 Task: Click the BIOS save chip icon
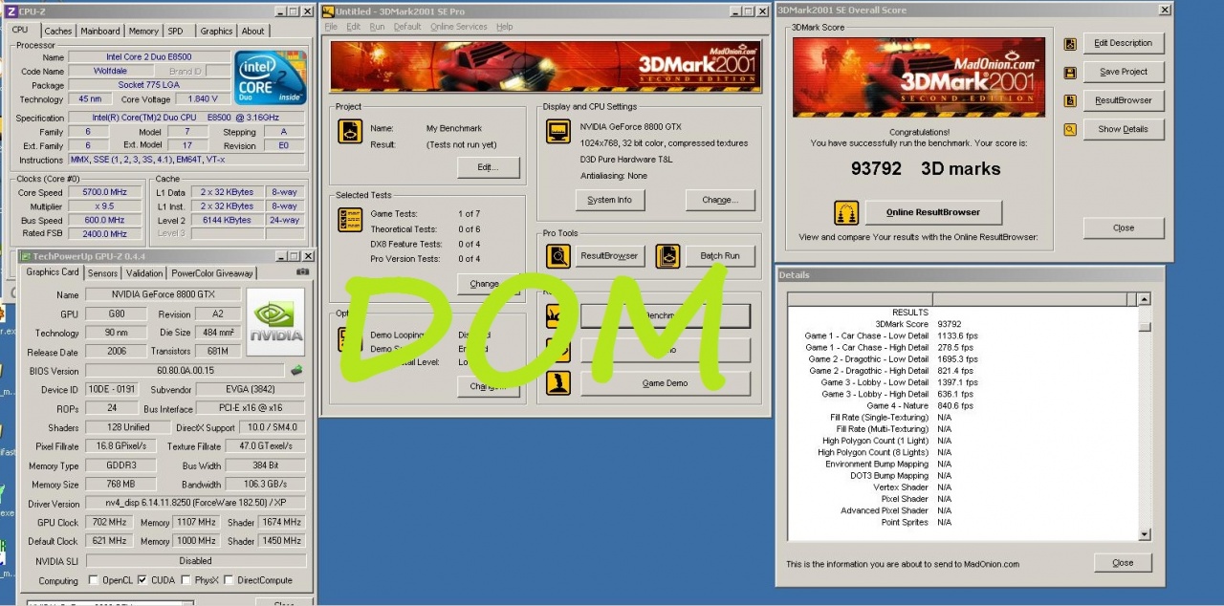(x=296, y=370)
